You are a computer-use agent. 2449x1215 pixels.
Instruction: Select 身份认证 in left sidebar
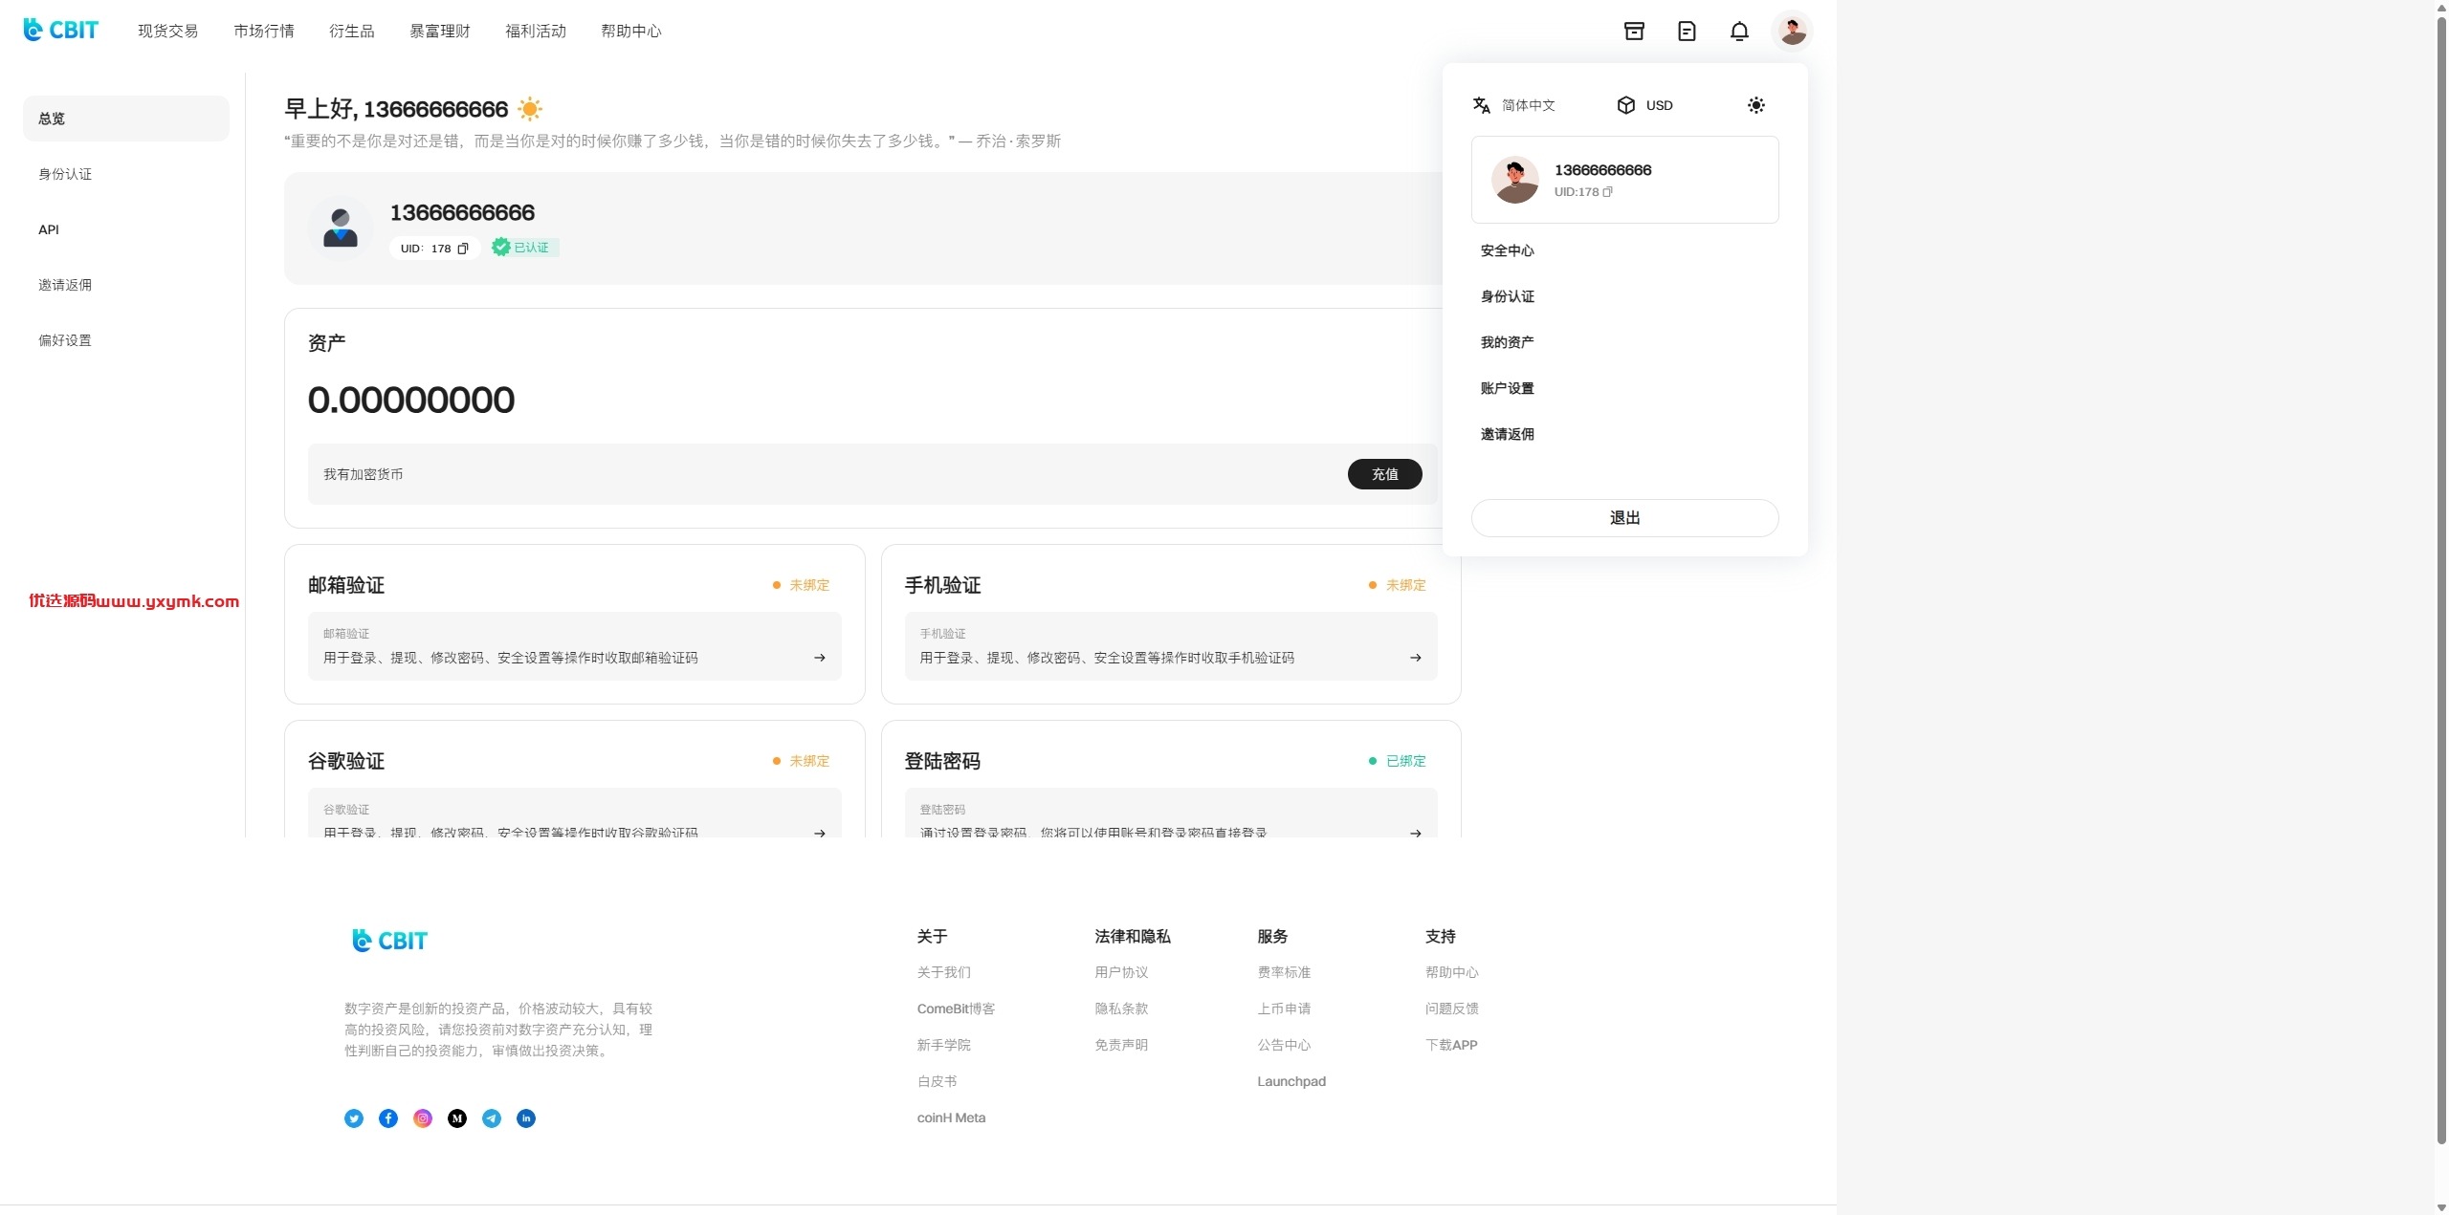[126, 174]
